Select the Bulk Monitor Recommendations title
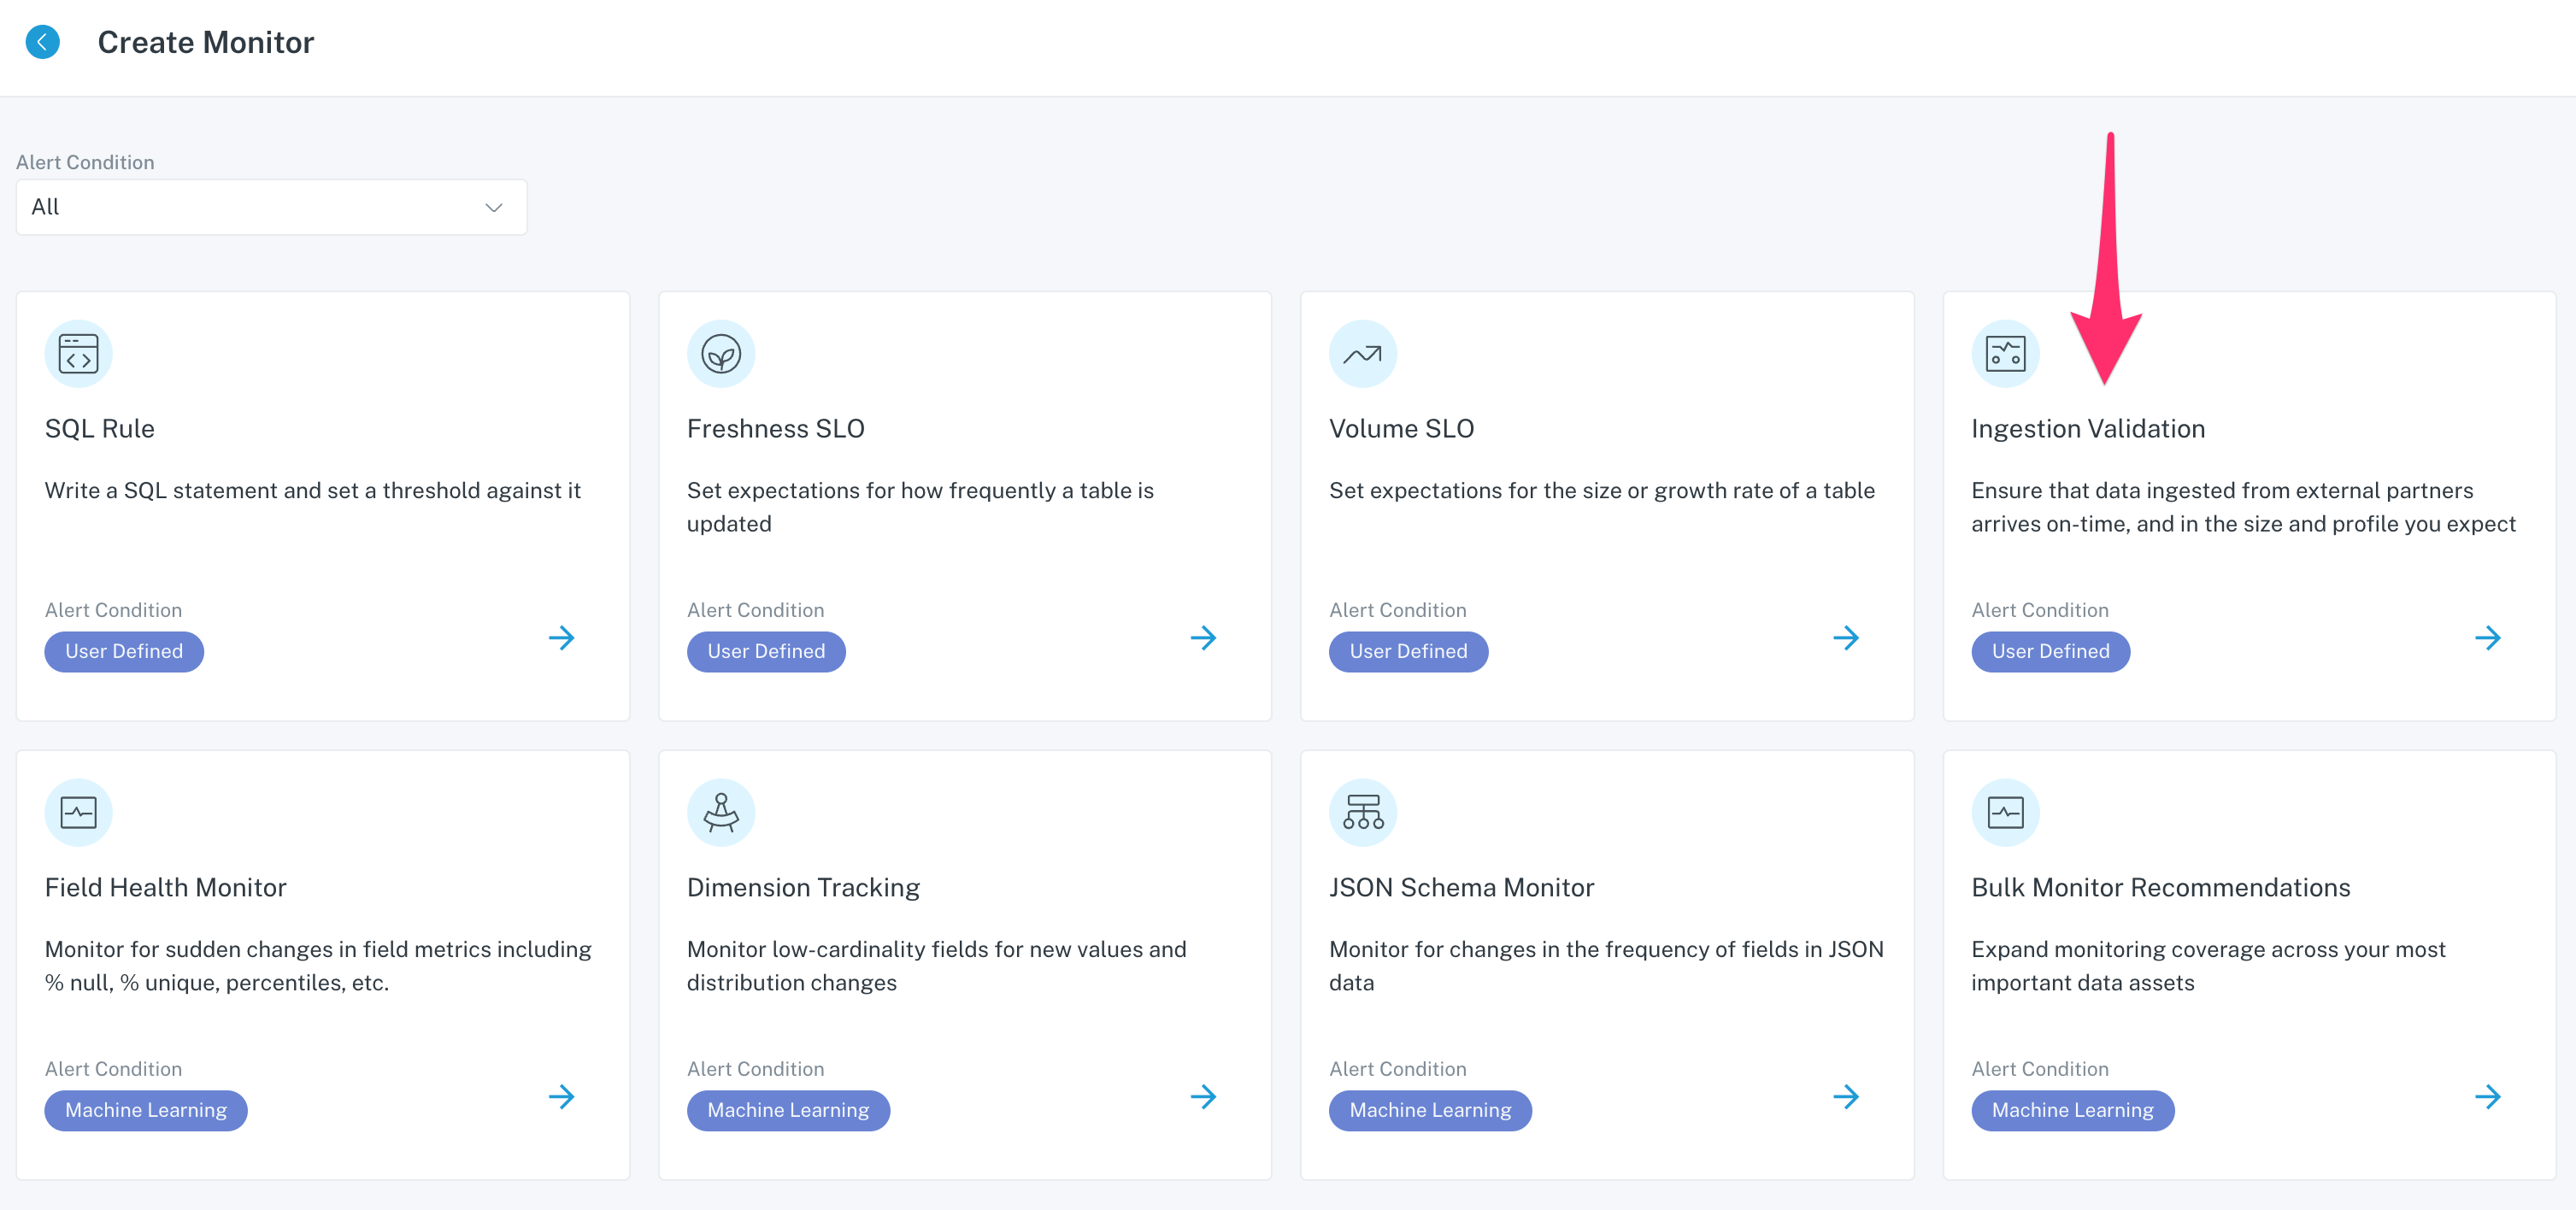2576x1210 pixels. (2160, 888)
